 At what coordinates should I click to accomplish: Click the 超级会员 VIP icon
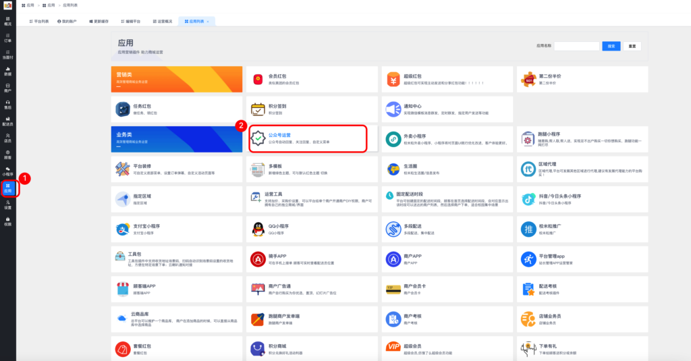[393, 349]
